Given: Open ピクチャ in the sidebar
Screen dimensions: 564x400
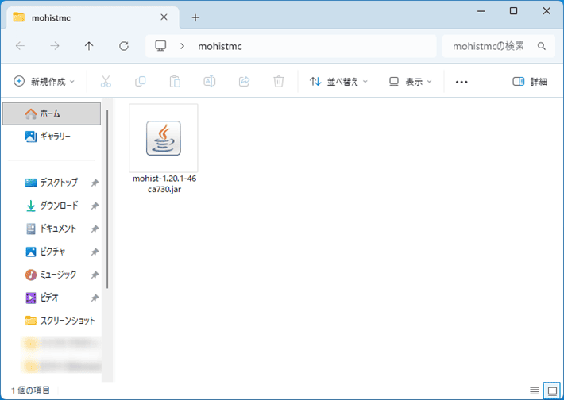Looking at the screenshot, I should click(52, 252).
